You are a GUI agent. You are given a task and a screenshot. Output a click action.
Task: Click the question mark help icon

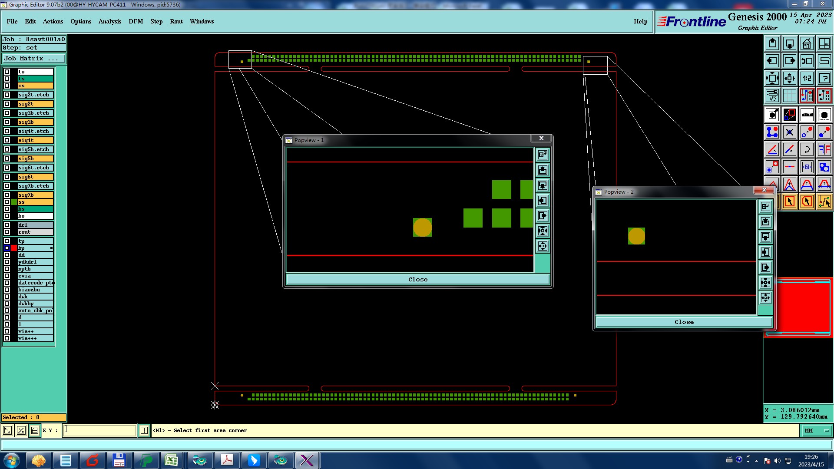tap(824, 78)
